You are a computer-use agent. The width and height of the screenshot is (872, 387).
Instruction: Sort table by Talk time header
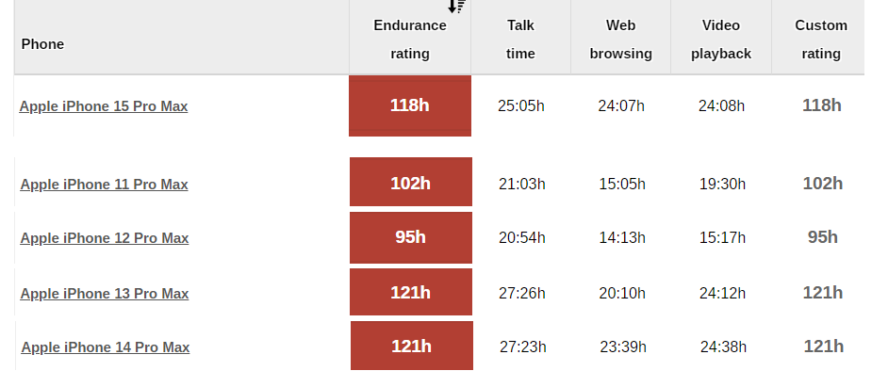[520, 40]
